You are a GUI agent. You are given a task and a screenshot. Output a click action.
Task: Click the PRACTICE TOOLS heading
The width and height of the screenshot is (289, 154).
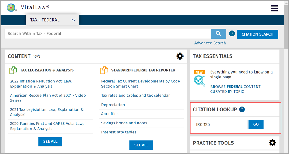[213, 143]
